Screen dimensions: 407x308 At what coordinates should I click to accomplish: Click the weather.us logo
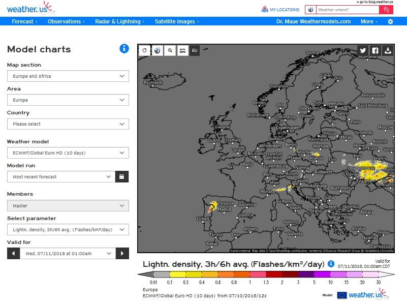[x=30, y=8]
